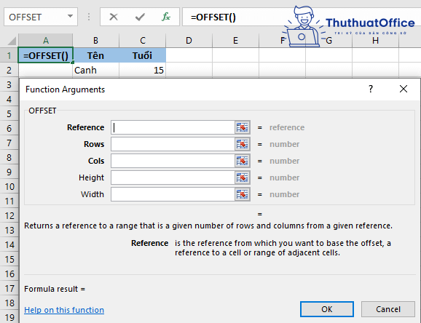Focus the Rows argument field
421x323 pixels.
[173, 144]
